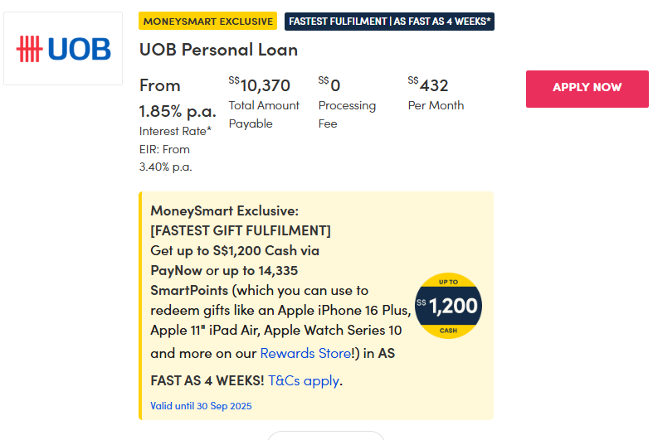Screen dimensions: 653x440
Task: Click the S$432 monthly payment figure
Action: tap(428, 85)
